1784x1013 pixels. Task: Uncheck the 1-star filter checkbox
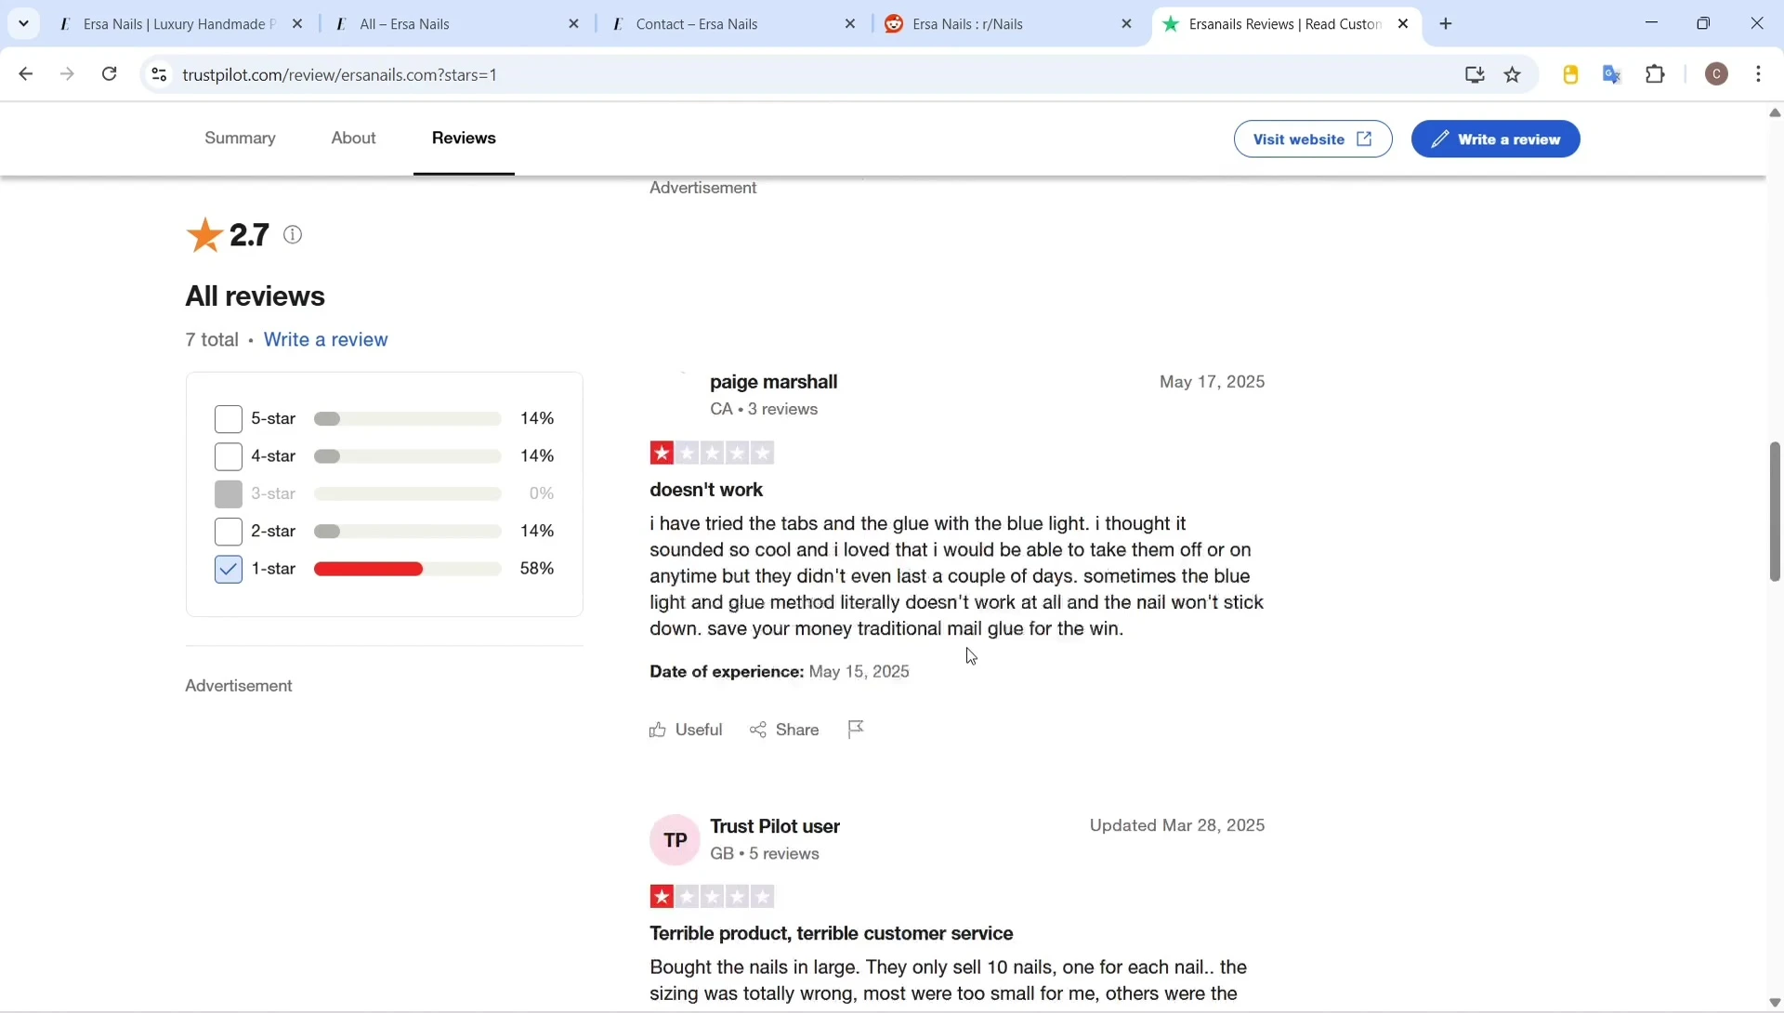229,570
